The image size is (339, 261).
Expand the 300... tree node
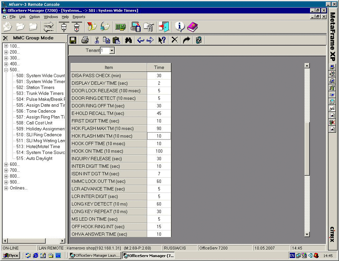pyautogui.click(x=6, y=58)
